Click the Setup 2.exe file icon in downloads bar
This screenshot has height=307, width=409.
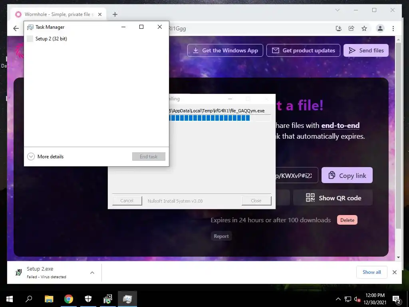click(18, 273)
